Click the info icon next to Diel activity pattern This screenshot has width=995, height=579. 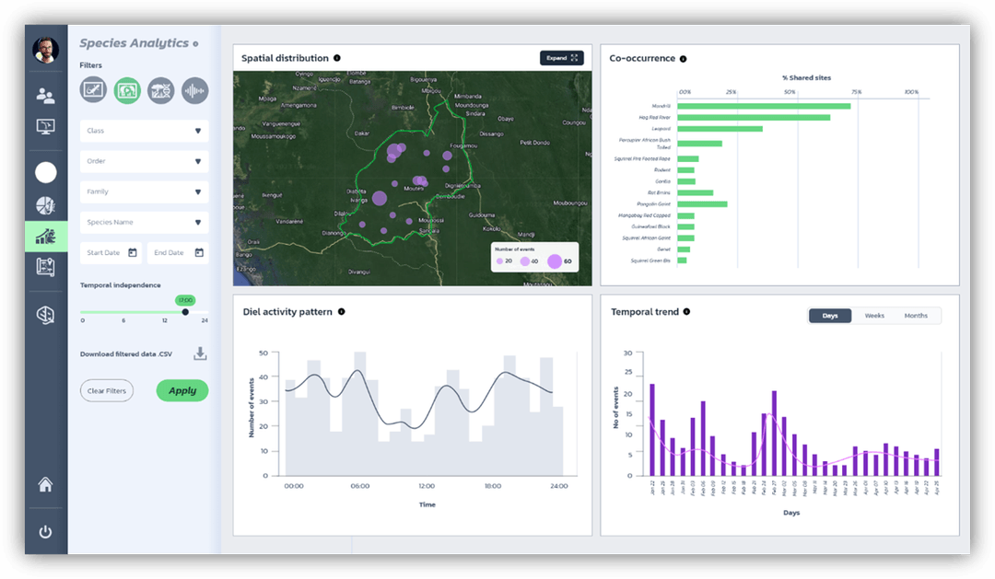coord(341,312)
